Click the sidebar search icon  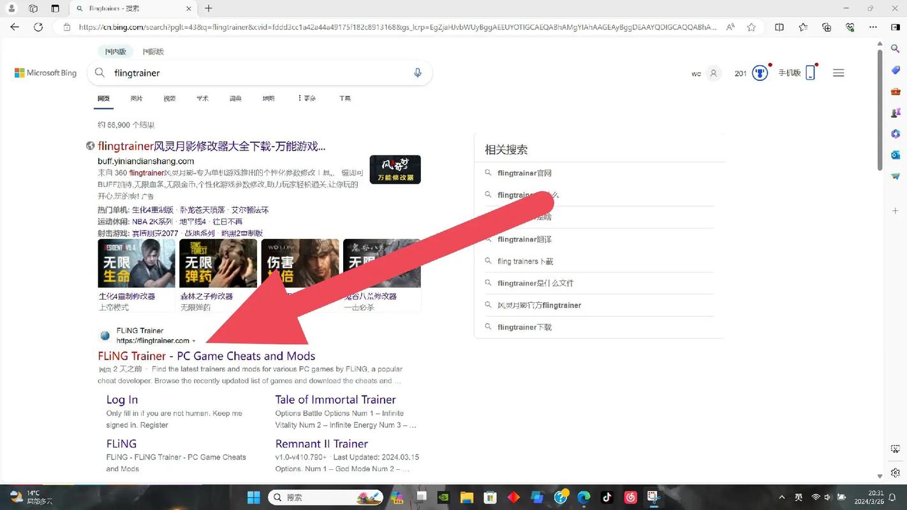(x=896, y=48)
